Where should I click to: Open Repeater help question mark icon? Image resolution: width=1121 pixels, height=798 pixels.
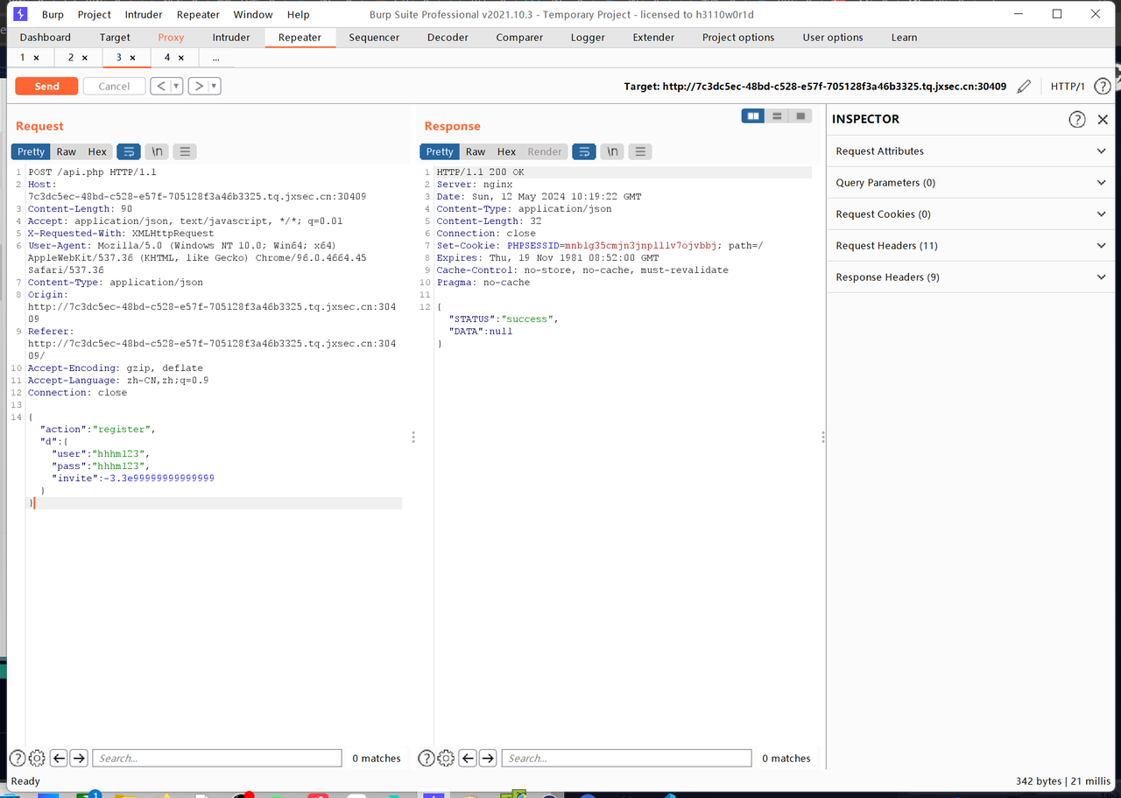(x=1103, y=87)
